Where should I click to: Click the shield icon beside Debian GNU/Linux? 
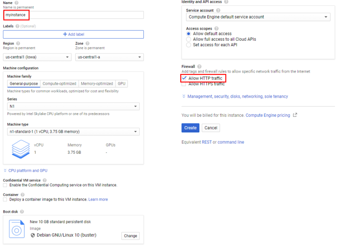[33, 235]
